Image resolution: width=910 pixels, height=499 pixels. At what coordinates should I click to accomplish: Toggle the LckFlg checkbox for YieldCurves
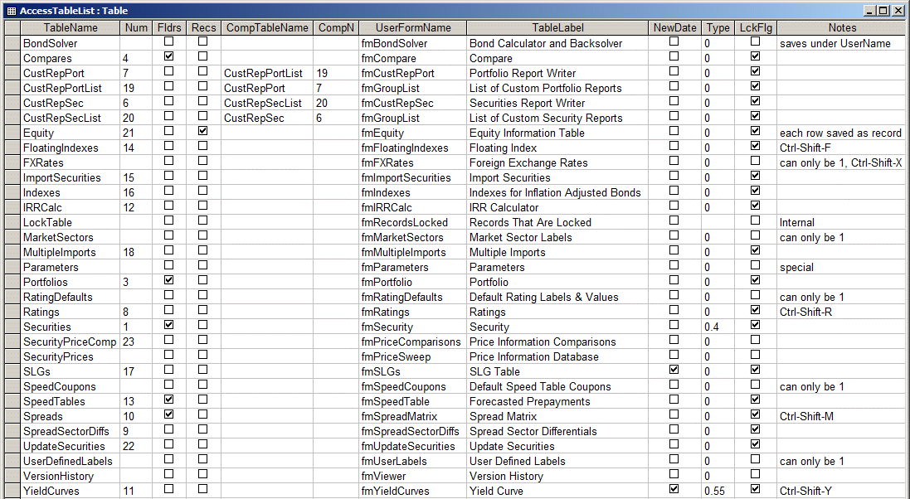click(755, 491)
